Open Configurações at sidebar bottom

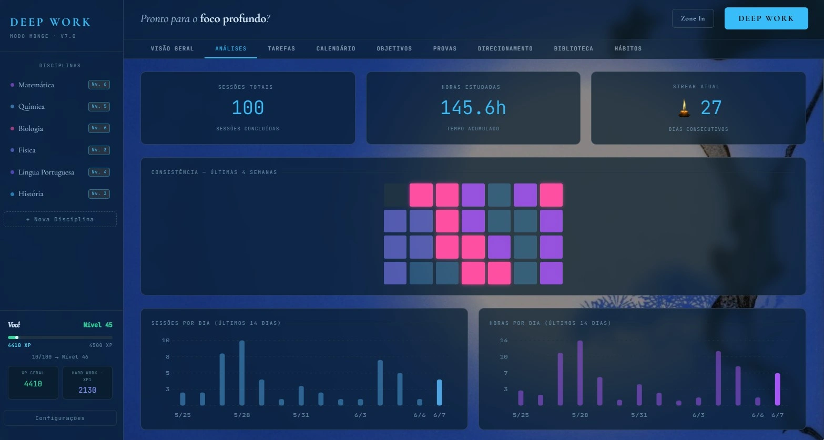click(60, 418)
